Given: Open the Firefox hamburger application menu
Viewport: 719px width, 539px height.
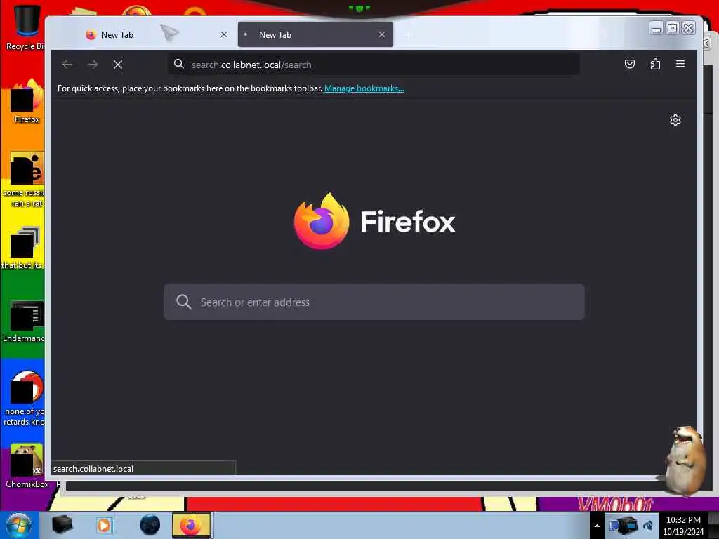Looking at the screenshot, I should coord(680,64).
